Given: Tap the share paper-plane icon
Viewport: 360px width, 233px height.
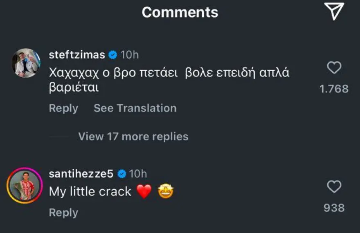Looking at the screenshot, I should pyautogui.click(x=335, y=11).
